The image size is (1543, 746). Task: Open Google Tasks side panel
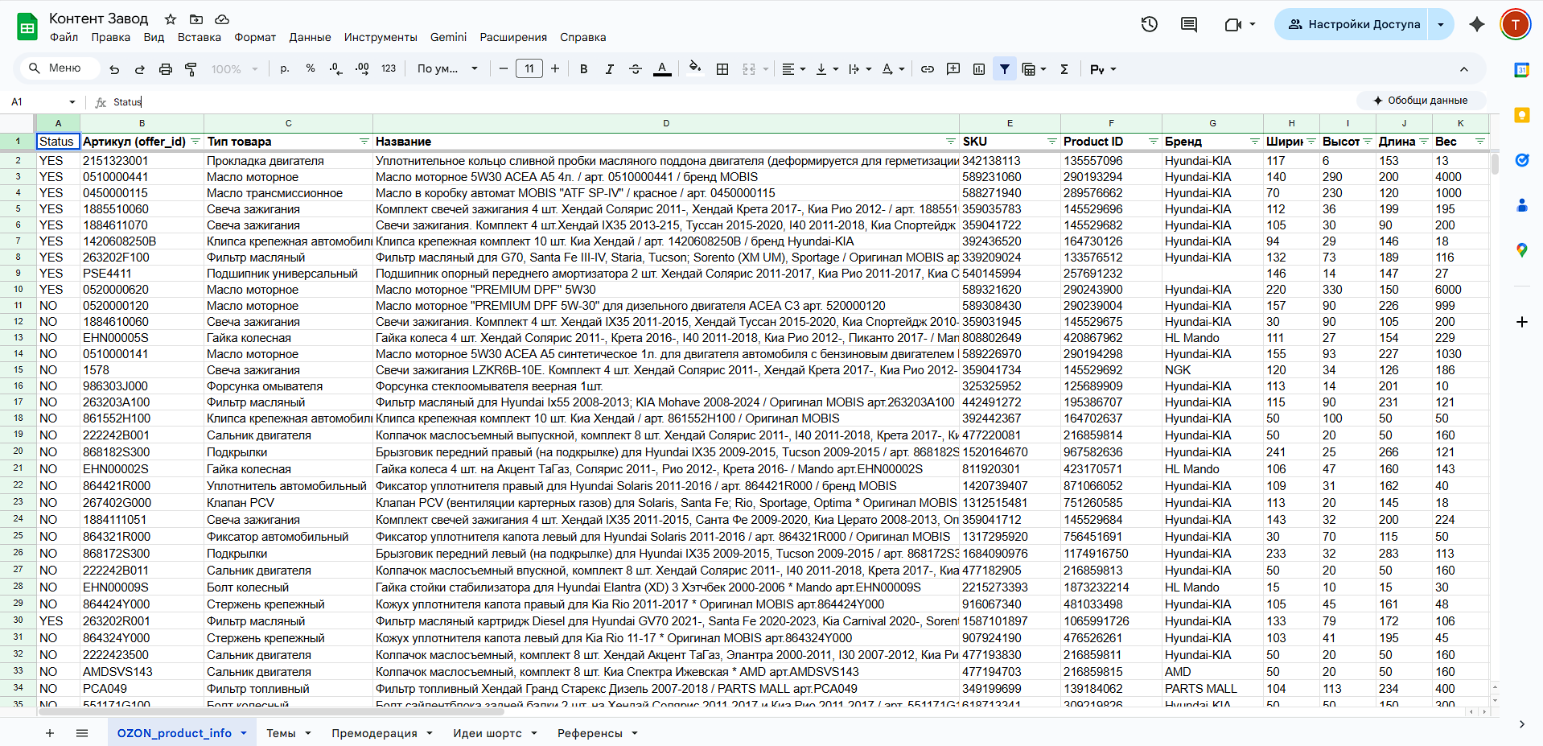tap(1522, 160)
